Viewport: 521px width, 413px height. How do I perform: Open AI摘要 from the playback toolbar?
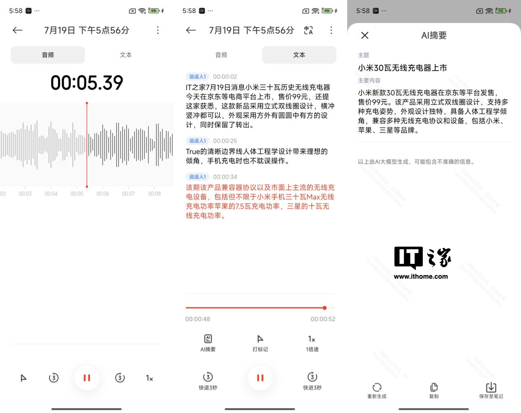coord(208,342)
